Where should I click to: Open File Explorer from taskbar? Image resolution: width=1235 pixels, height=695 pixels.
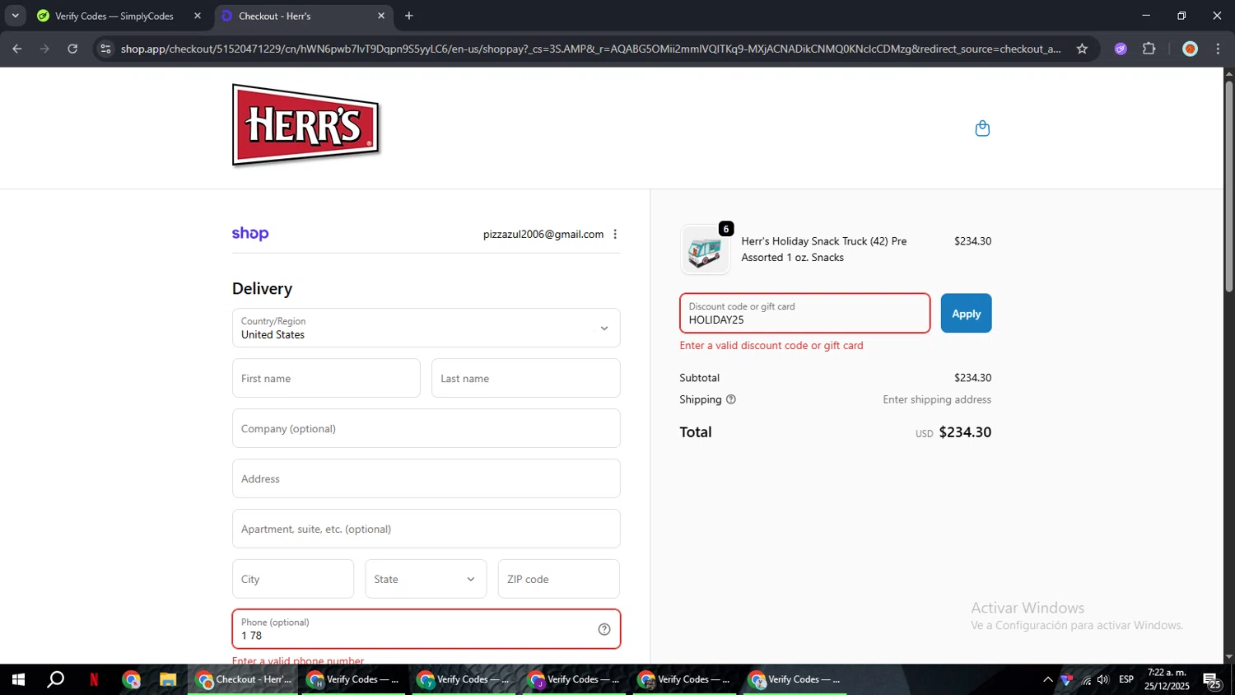tap(168, 679)
